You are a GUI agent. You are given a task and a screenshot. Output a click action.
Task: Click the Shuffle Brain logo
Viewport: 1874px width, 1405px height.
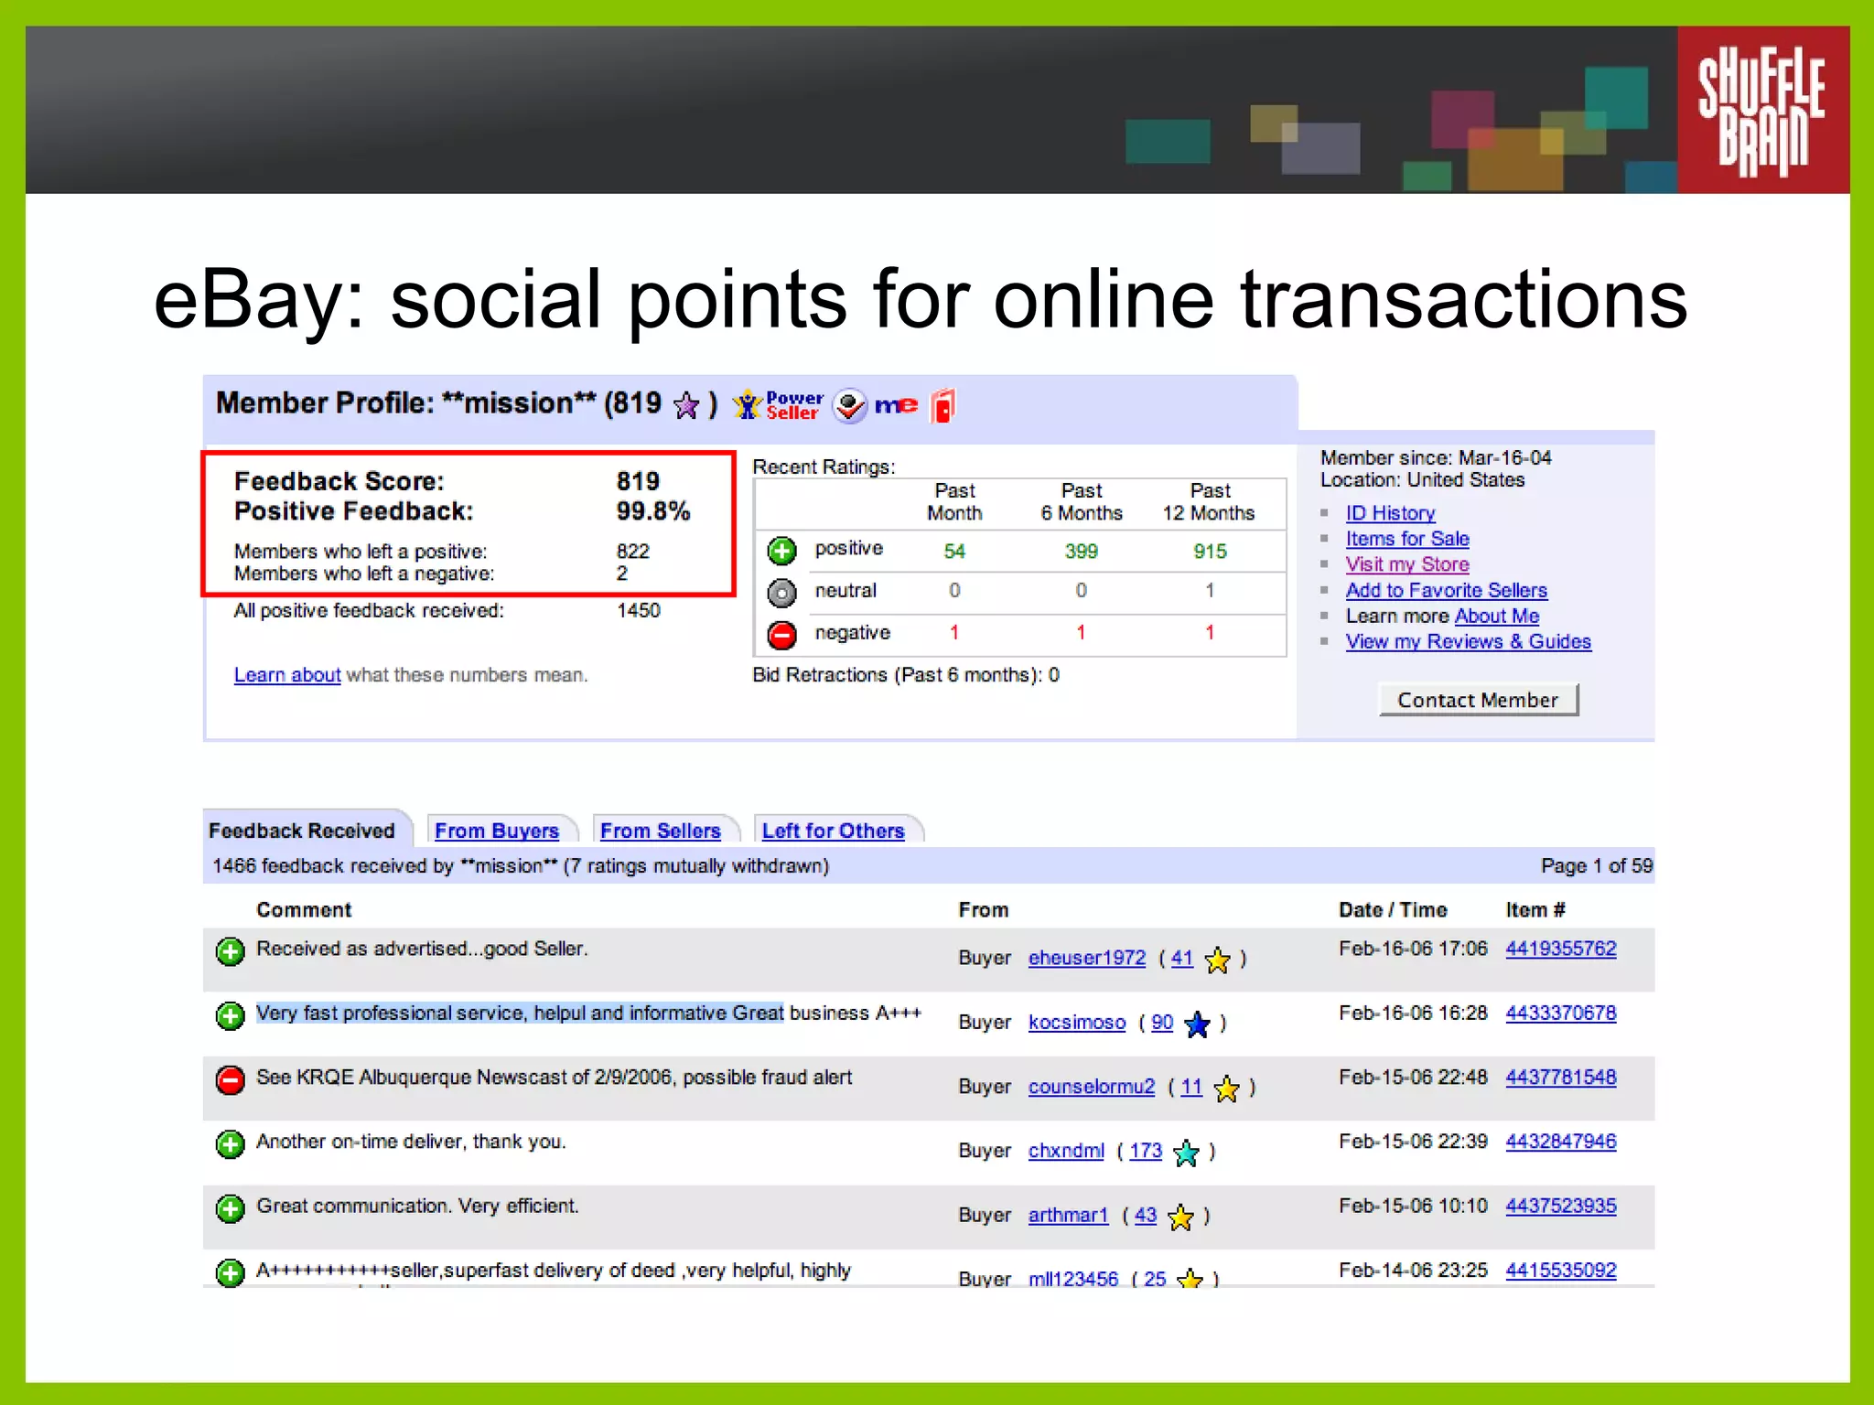tap(1762, 110)
